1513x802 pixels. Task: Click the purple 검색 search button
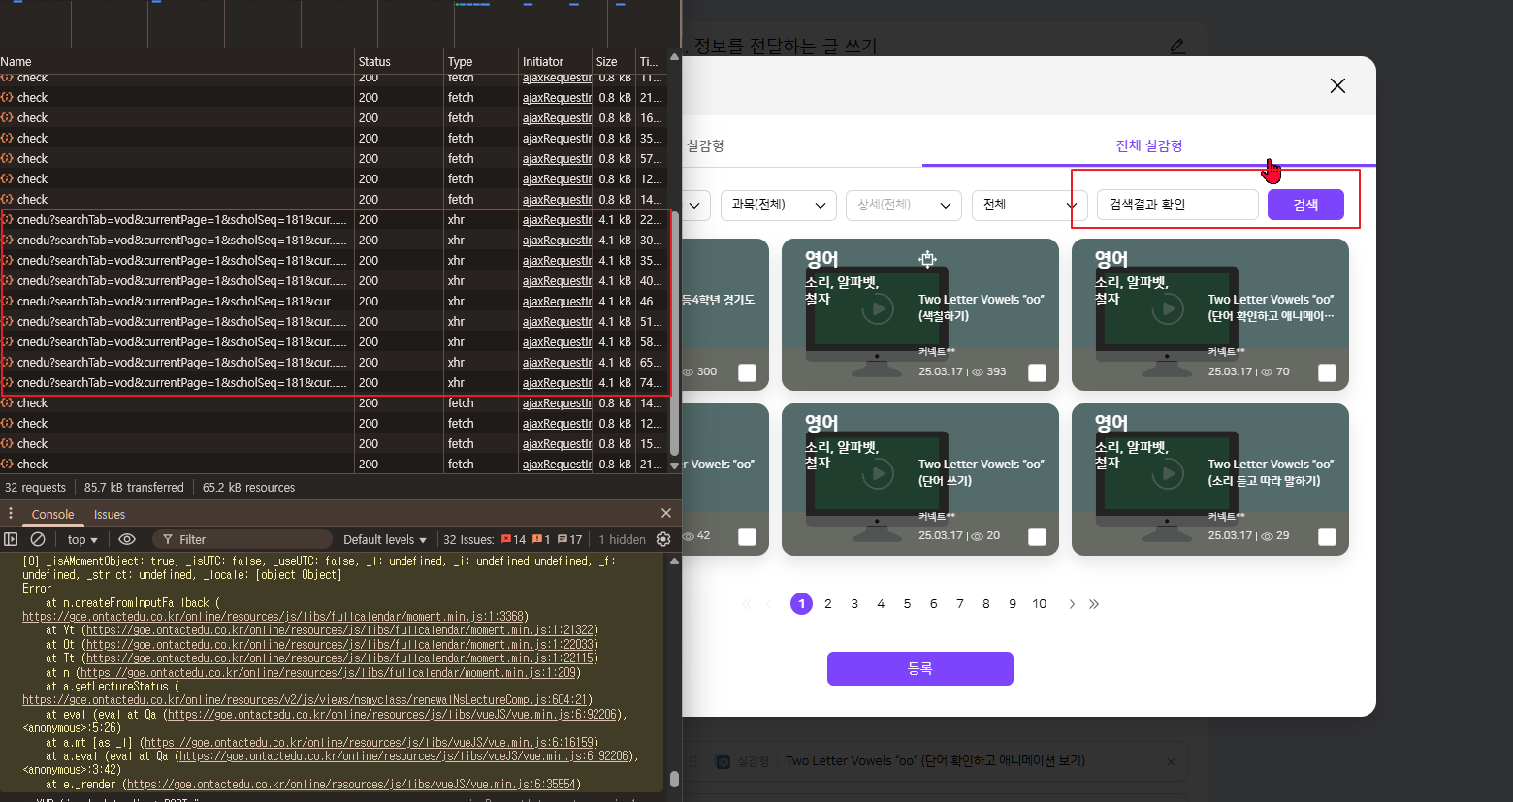(x=1304, y=205)
